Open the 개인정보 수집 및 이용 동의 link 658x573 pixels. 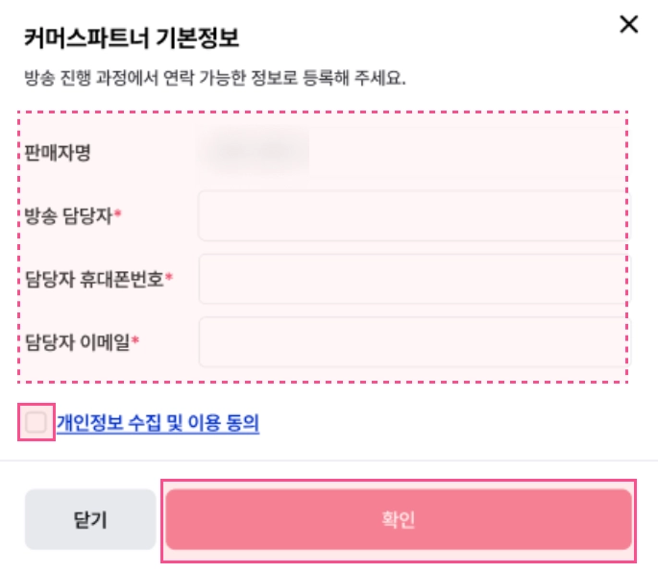[158, 423]
